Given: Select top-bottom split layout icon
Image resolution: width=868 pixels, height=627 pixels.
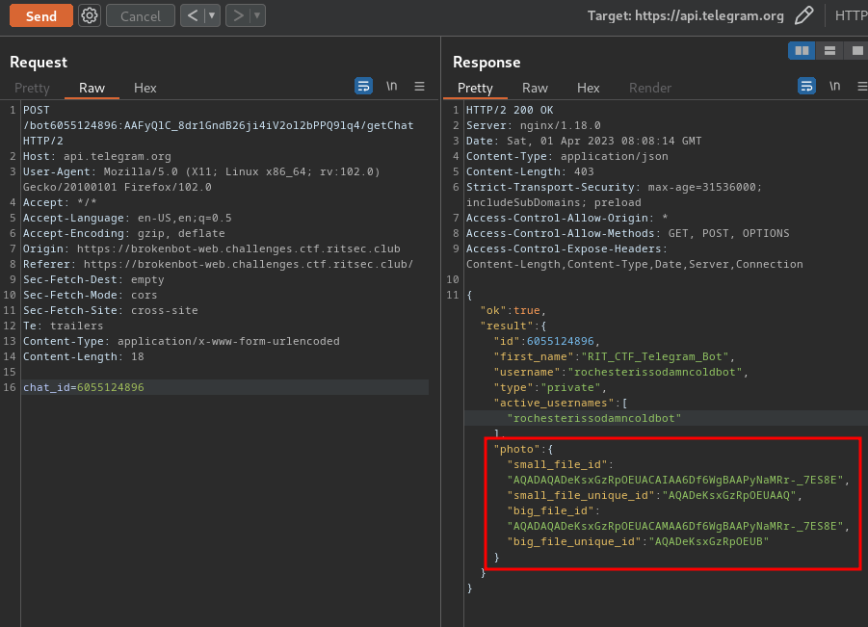Looking at the screenshot, I should [x=829, y=51].
